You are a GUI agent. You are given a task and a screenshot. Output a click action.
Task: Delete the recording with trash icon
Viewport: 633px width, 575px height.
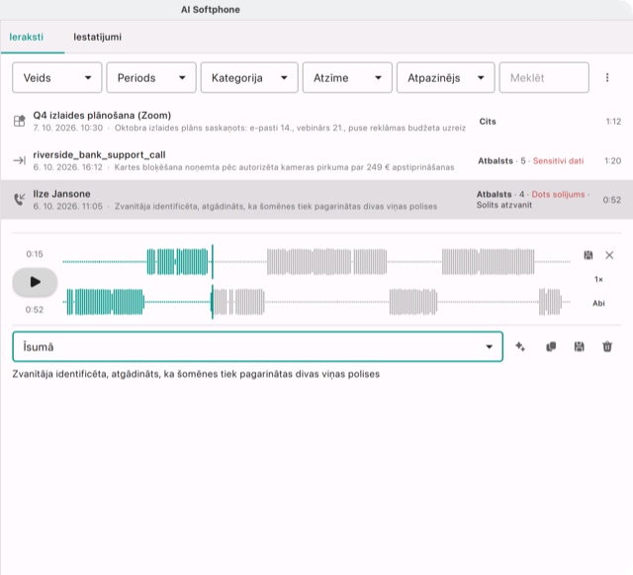click(607, 346)
